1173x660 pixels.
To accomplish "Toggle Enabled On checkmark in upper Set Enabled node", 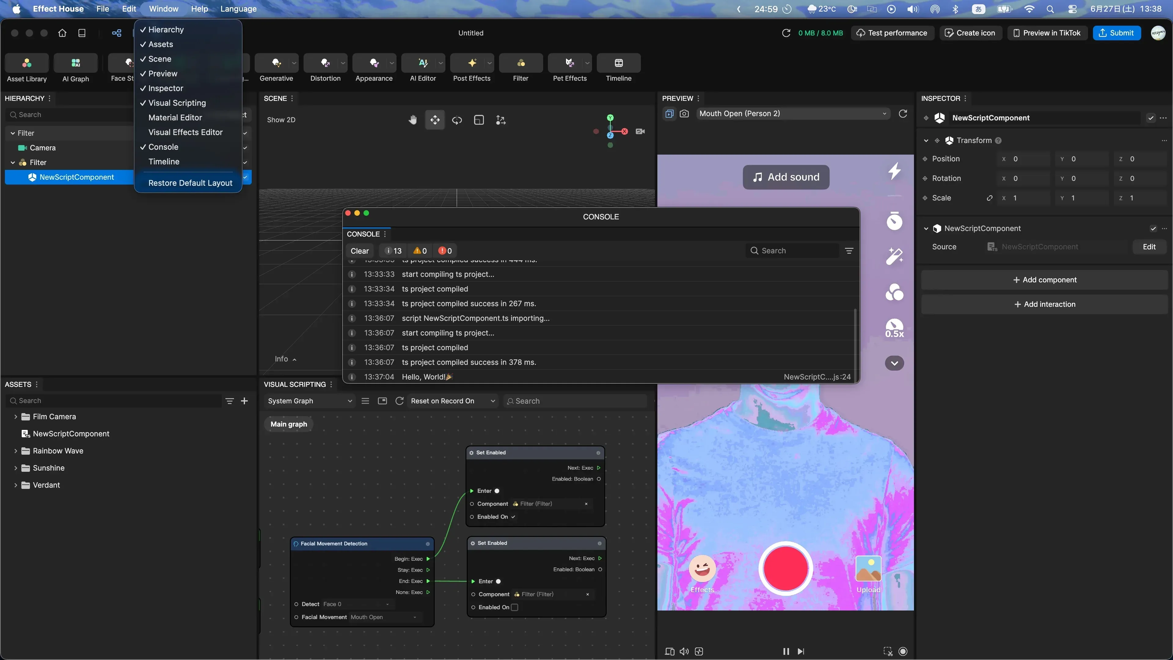I will (513, 516).
